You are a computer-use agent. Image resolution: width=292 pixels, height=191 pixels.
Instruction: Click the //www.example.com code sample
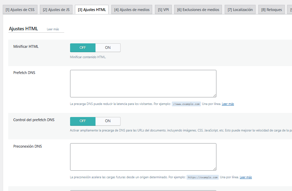tap(186, 104)
